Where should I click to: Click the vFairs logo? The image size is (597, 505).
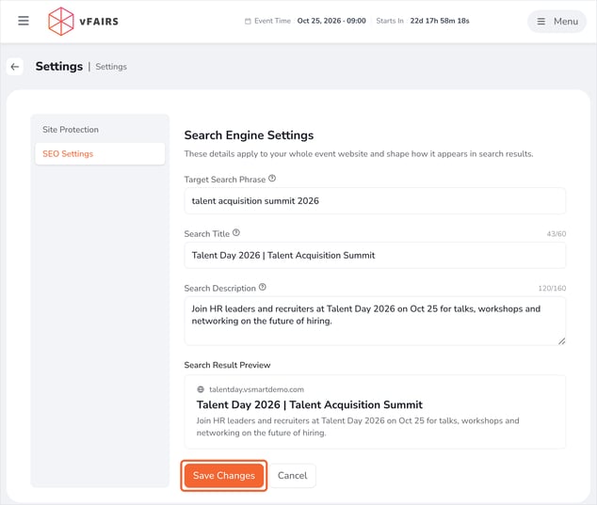(x=84, y=22)
